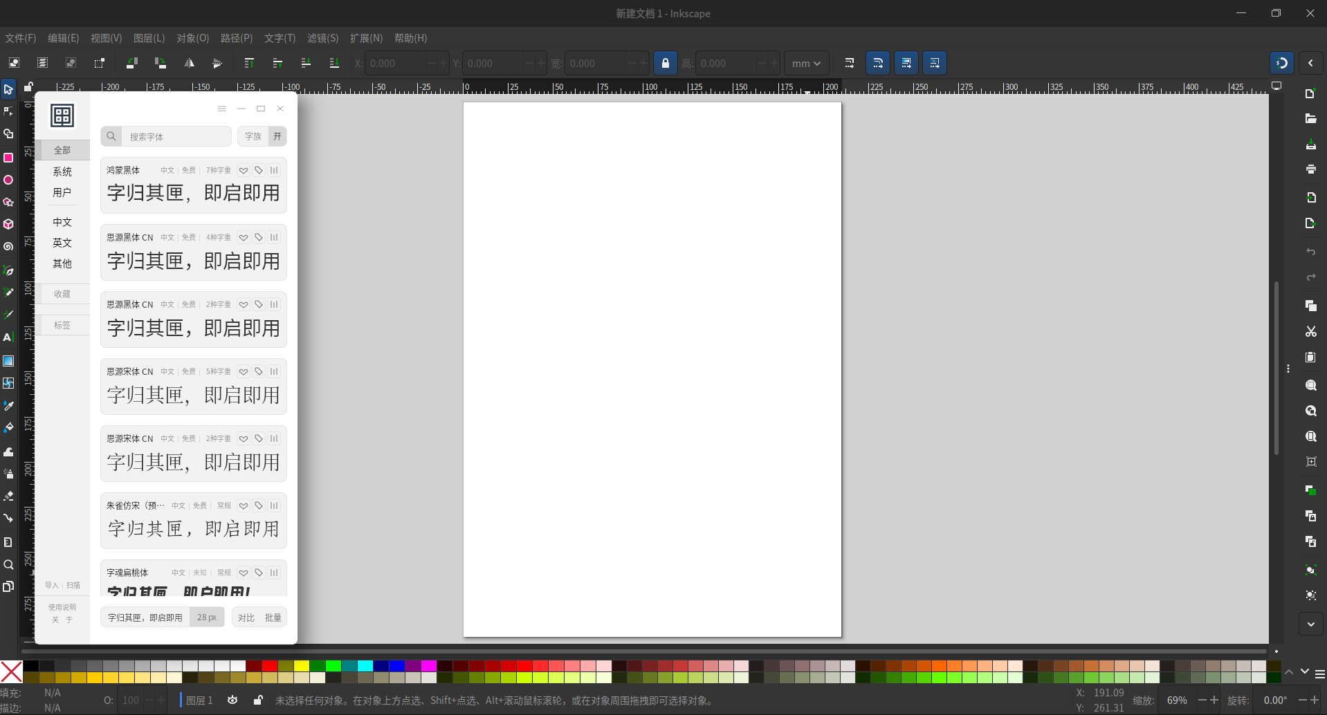The image size is (1327, 715).
Task: Select the Spiral tool
Action: click(8, 247)
